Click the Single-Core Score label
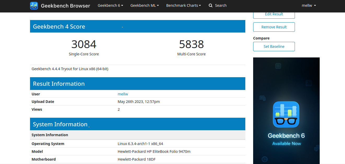Screen dimensions: 345x164 [84, 54]
